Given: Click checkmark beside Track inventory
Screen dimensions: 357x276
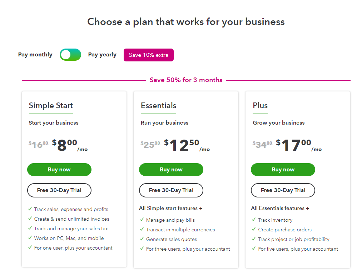Looking at the screenshot, I should point(254,220).
